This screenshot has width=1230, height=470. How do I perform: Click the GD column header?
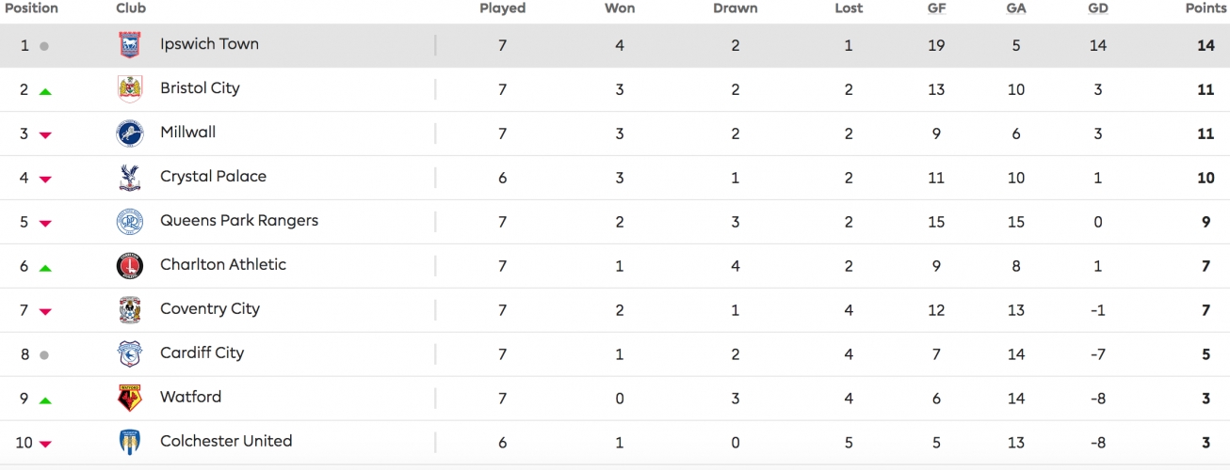pos(1098,8)
